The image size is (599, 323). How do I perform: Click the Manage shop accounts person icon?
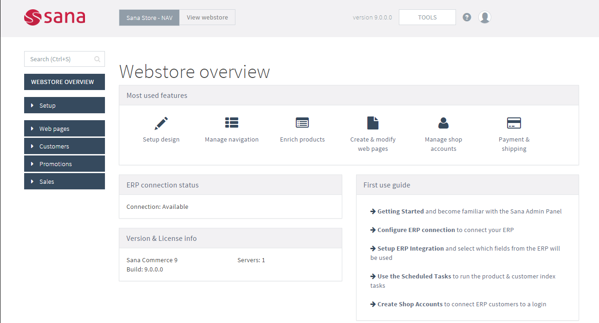point(443,123)
